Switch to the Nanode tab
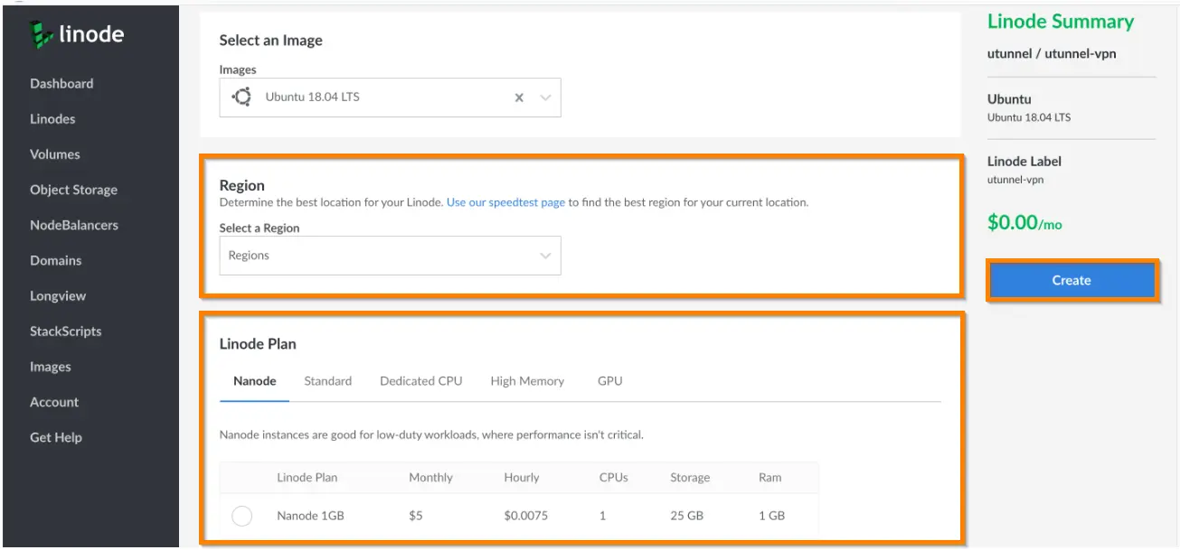 coord(255,381)
